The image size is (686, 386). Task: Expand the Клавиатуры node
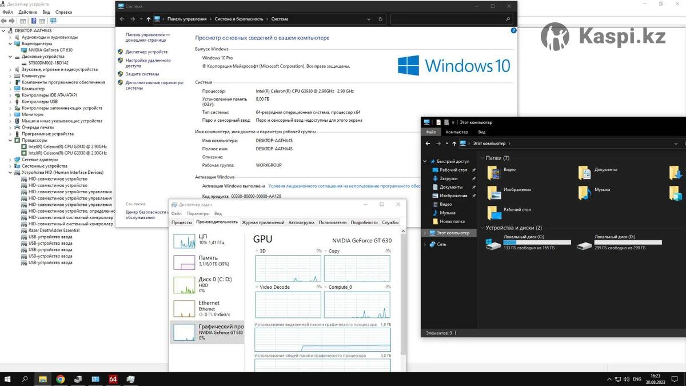coord(10,76)
